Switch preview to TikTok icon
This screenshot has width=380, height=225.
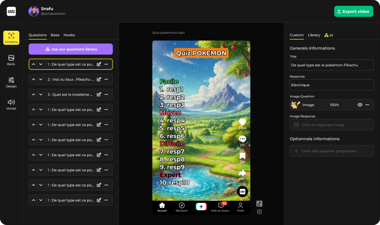pos(259,203)
